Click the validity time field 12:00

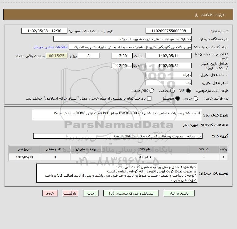(122, 65)
